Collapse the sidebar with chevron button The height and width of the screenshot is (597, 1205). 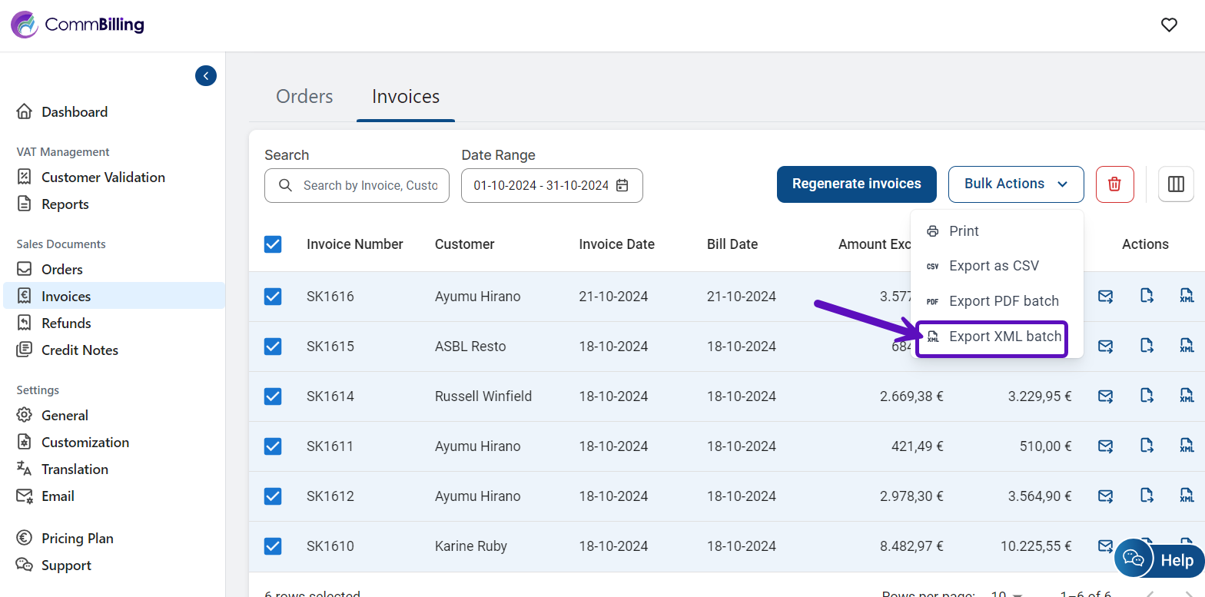pos(206,75)
